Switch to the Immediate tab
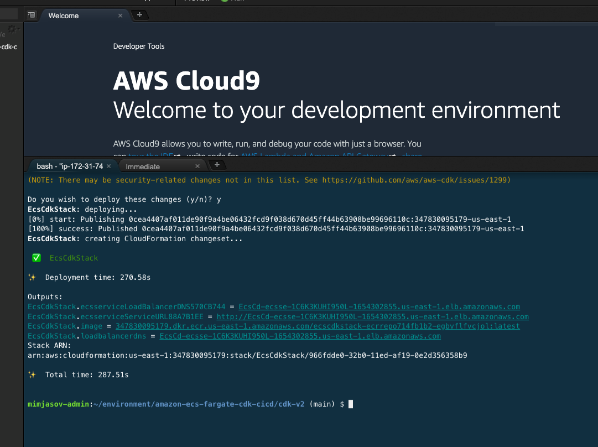The height and width of the screenshot is (447, 598). [143, 167]
